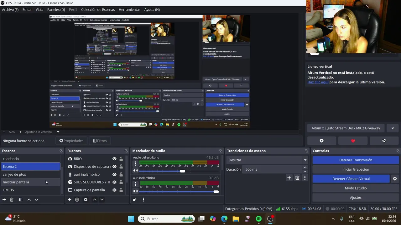The height and width of the screenshot is (225, 401).
Task: Open source properties gear in Fuentes toolbar
Action: pos(86,200)
